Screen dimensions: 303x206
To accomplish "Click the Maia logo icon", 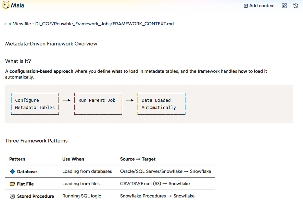I will pos(6,5).
